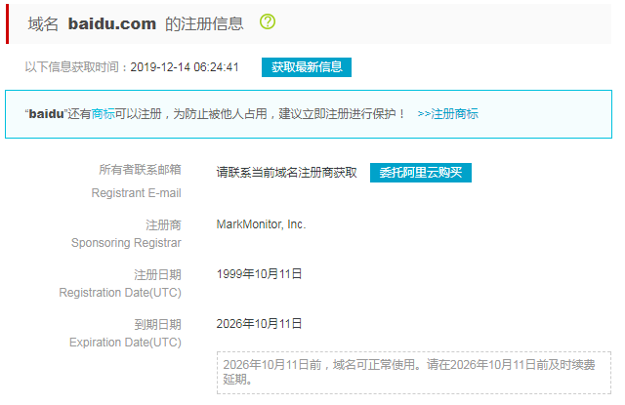
Task: Select the registration date 1999年10月11日
Action: 259,274
